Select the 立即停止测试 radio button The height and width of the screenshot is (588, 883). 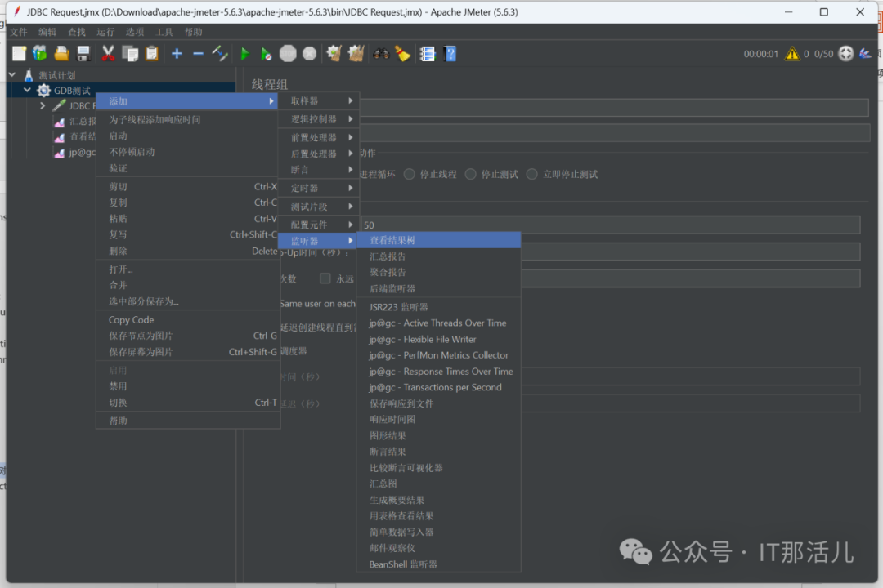click(x=531, y=175)
